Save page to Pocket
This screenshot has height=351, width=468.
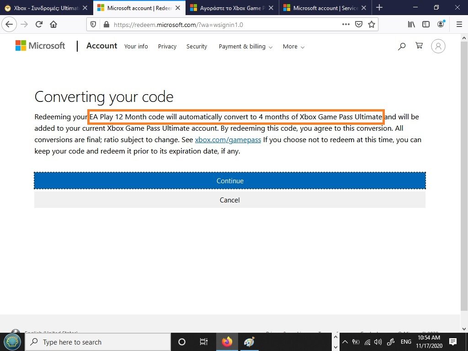358,25
